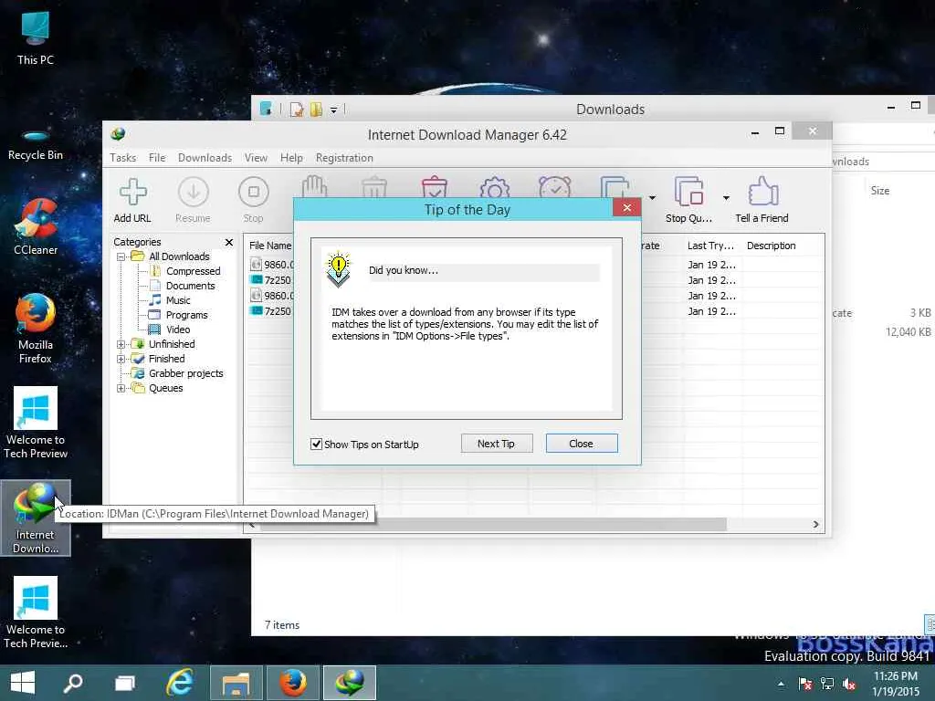Viewport: 935px width, 701px height.
Task: Click right arrow of horizontal scrollbar
Action: tap(815, 525)
